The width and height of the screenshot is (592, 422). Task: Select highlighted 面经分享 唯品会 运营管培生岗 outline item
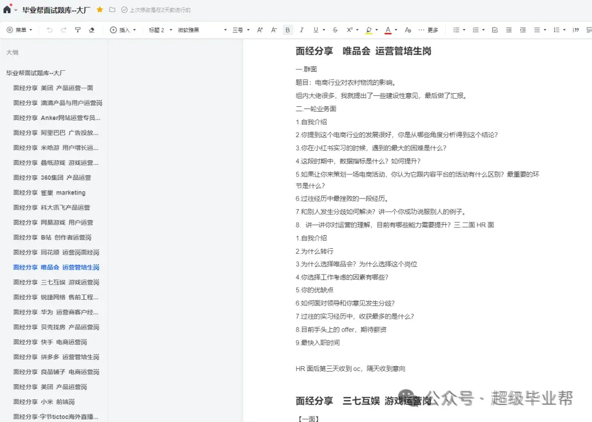tap(56, 267)
